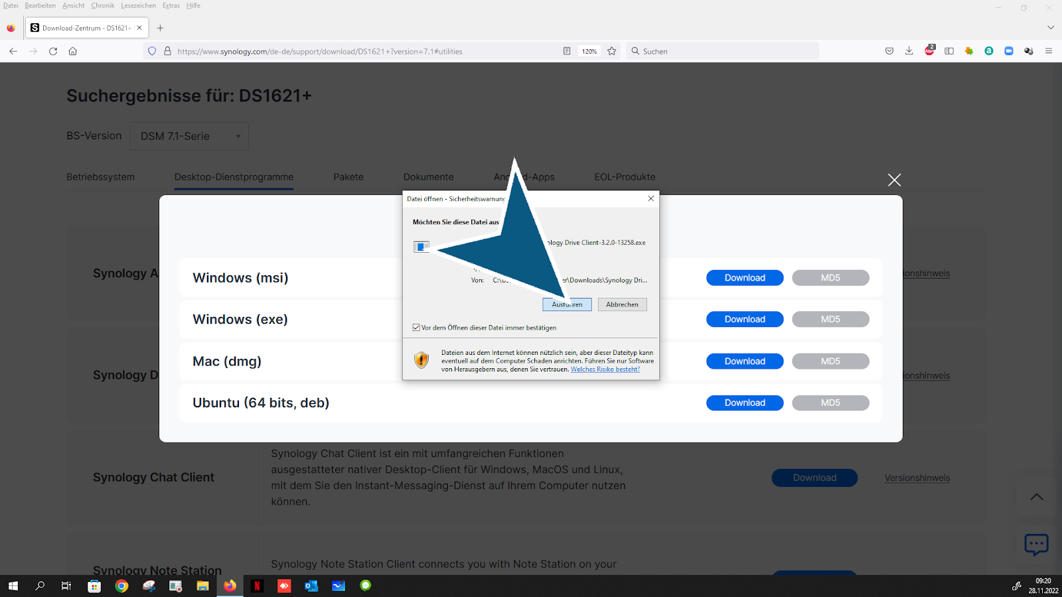
Task: Show MD5 for Windows (exe)
Action: pos(830,319)
